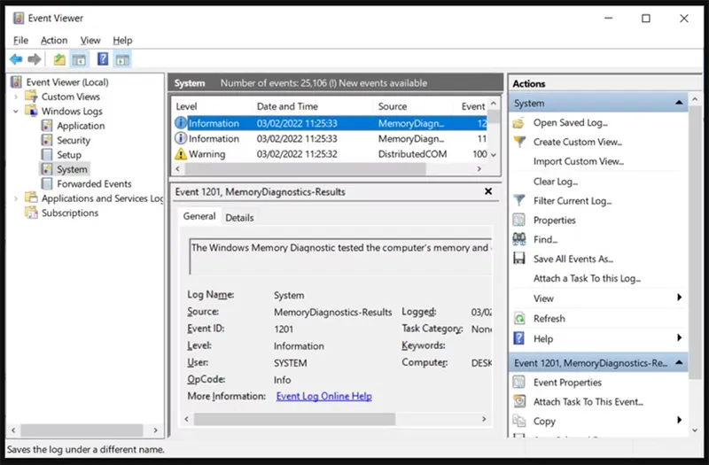Collapse the System section in Actions pane
Screen dimensions: 709x465
[x=679, y=104]
